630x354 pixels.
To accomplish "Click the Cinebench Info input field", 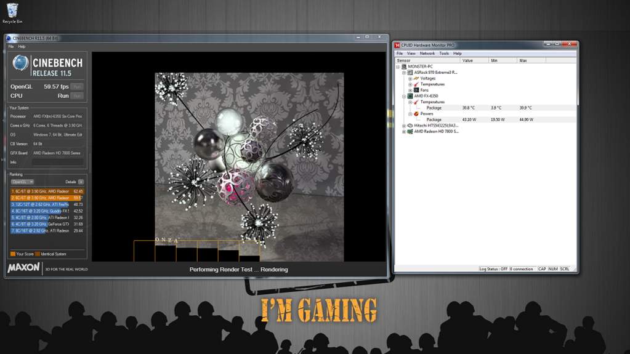I will [x=58, y=163].
